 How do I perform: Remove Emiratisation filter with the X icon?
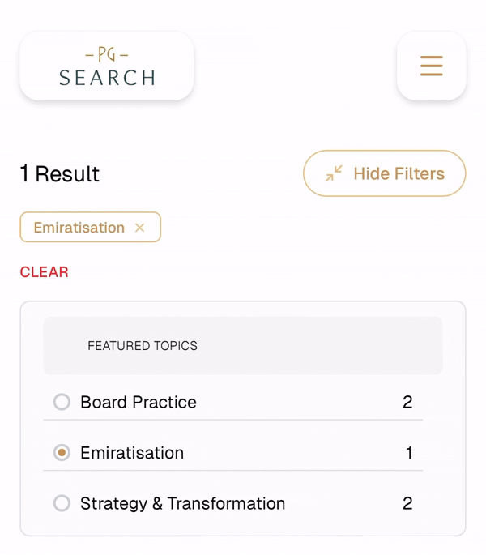[139, 228]
